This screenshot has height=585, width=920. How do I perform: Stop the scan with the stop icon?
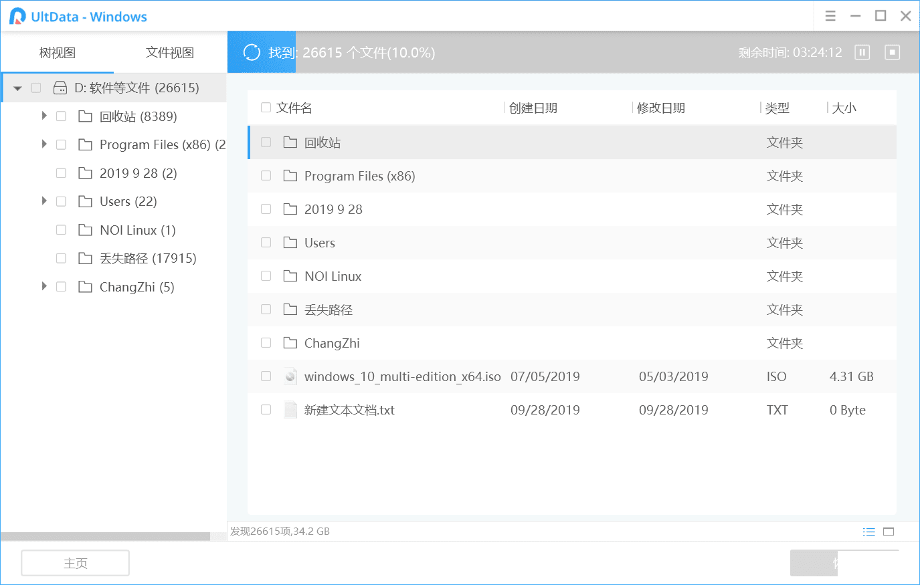pyautogui.click(x=893, y=52)
